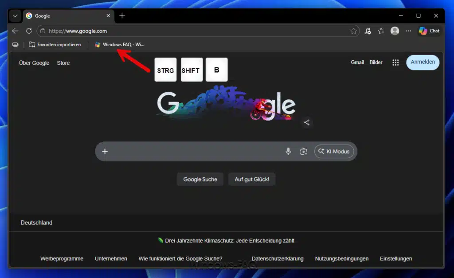
Task: Open the climate Doodle via the colorful logo
Action: pos(226,103)
